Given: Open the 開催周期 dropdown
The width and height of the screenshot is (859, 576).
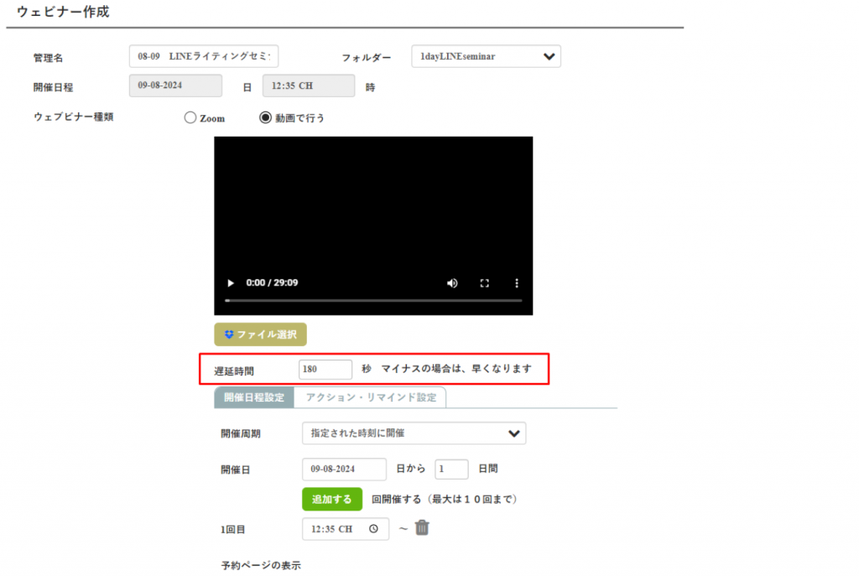Looking at the screenshot, I should (414, 433).
